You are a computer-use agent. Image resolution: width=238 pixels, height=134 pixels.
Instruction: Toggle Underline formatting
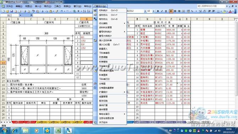pos(166,11)
